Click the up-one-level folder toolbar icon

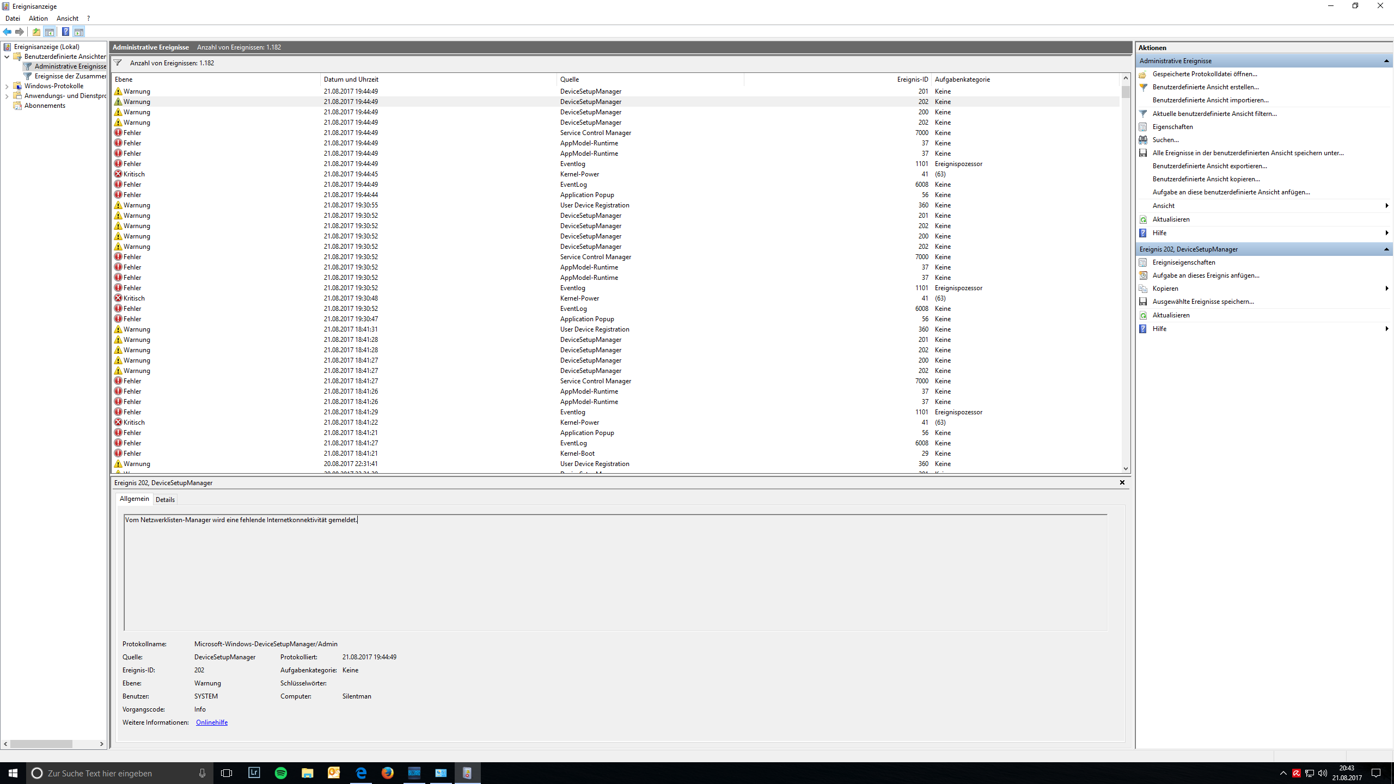(x=36, y=32)
